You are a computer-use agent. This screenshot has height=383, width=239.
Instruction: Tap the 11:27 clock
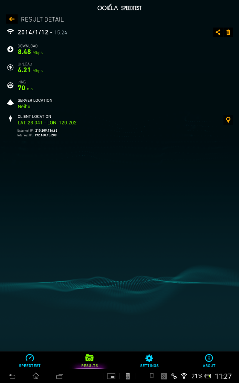pos(223,376)
